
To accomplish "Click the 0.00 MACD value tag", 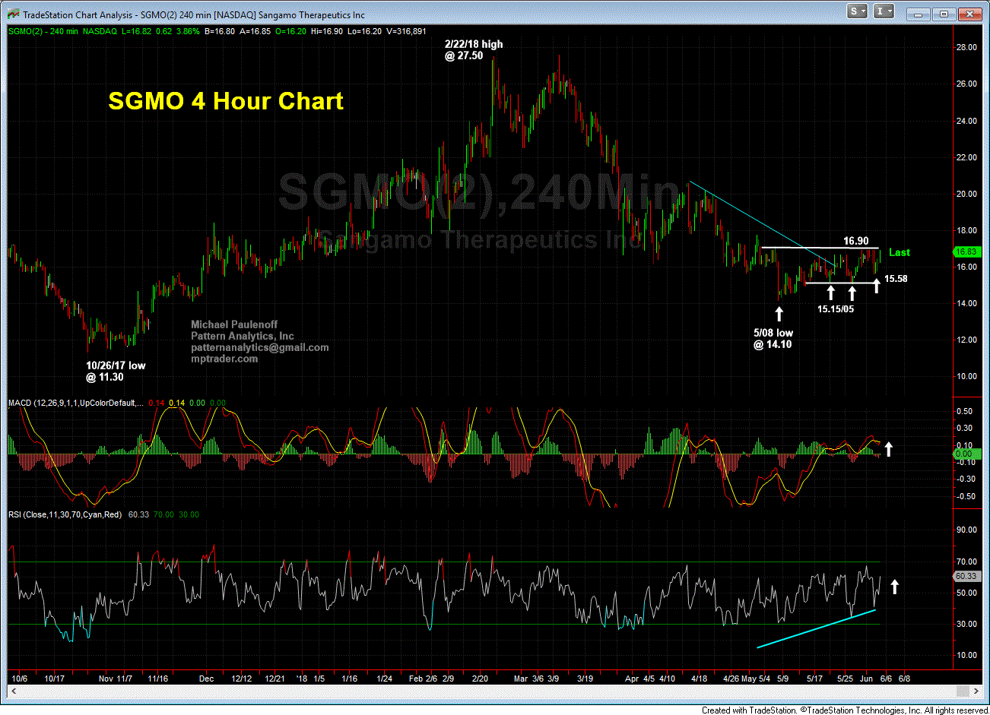I will tap(966, 453).
